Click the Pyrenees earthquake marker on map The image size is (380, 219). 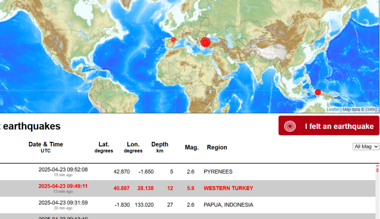pos(173,39)
